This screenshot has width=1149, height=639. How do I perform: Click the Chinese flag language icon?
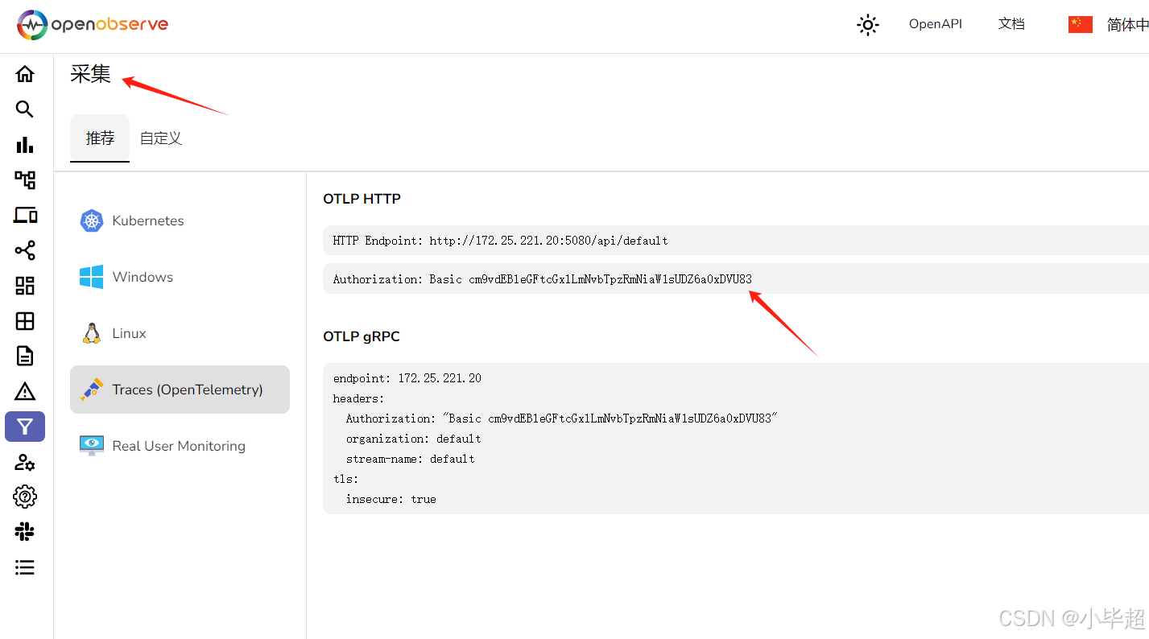(1080, 25)
